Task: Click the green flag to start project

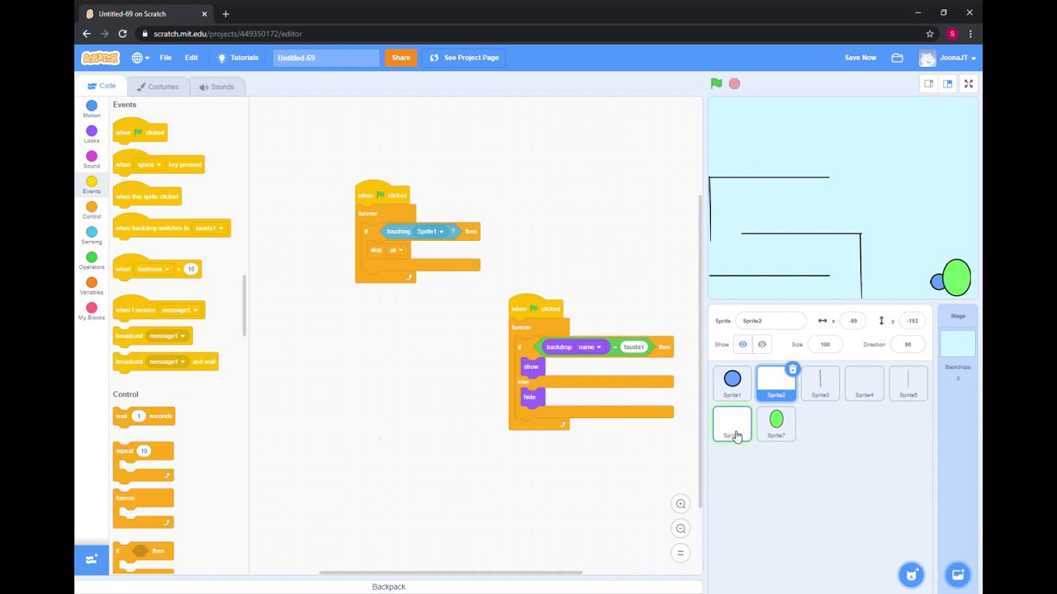Action: (716, 83)
